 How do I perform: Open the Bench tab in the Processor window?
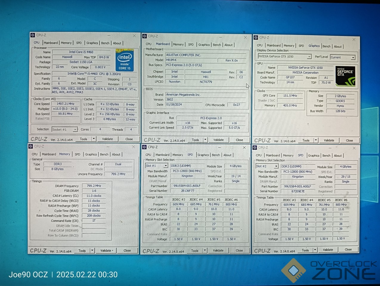click(x=105, y=43)
